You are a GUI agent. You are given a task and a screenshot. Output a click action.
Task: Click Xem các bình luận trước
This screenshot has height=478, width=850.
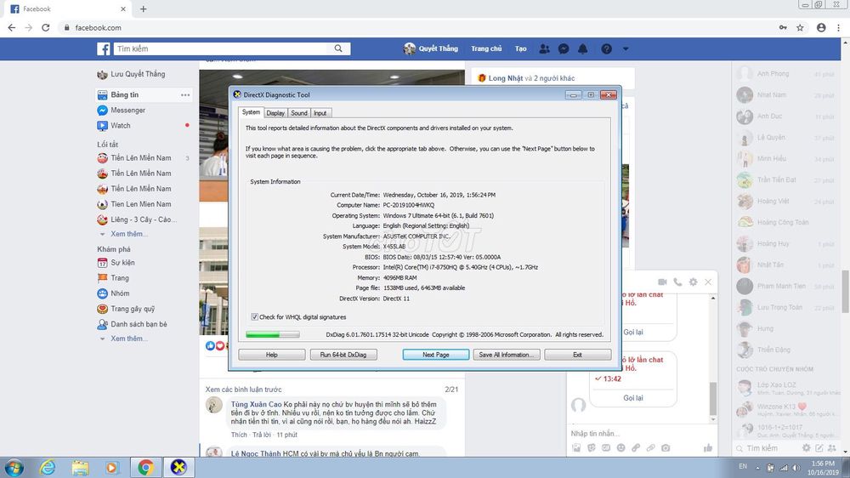pos(243,390)
